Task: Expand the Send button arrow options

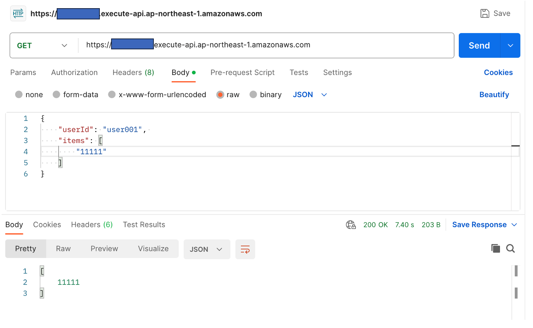Action: [510, 45]
